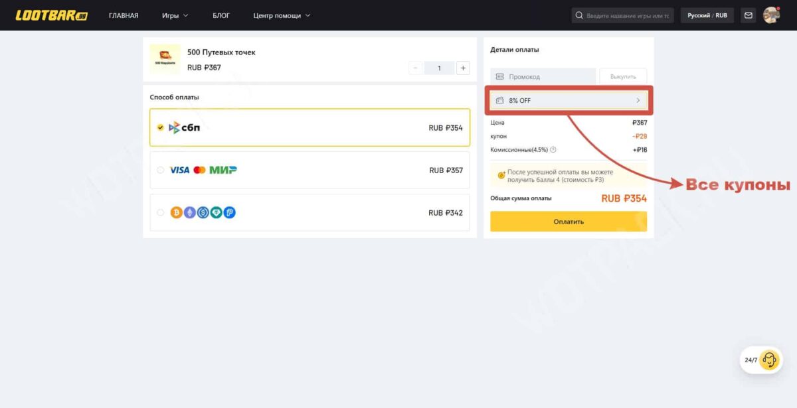Open the Русский / RUB language selector

(x=707, y=15)
